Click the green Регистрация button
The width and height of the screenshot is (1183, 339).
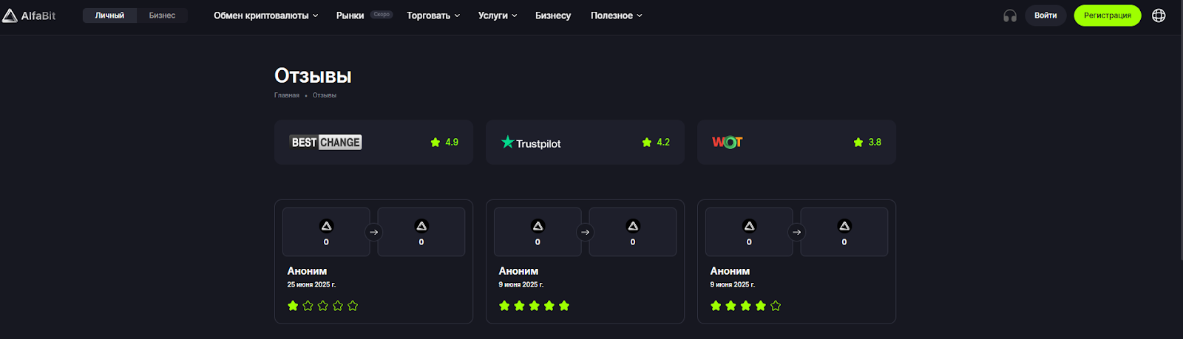click(x=1108, y=16)
